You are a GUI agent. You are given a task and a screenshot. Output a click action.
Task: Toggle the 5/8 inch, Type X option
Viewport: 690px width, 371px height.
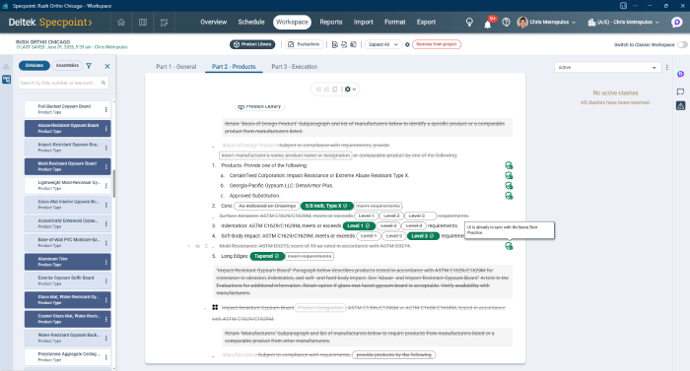tap(326, 206)
